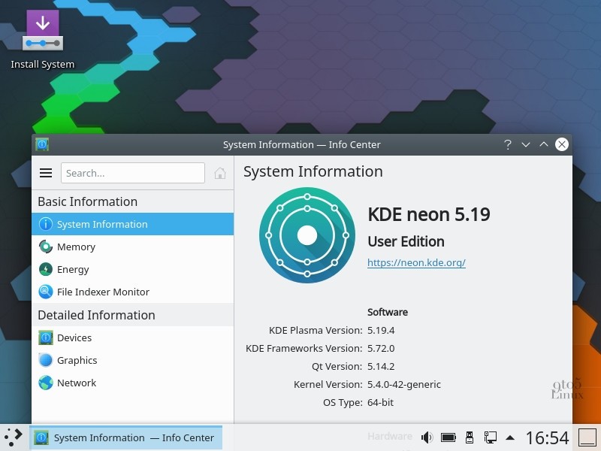Click the KDE Plasma Version value 5.19.4
This screenshot has width=601, height=451.
tap(381, 330)
